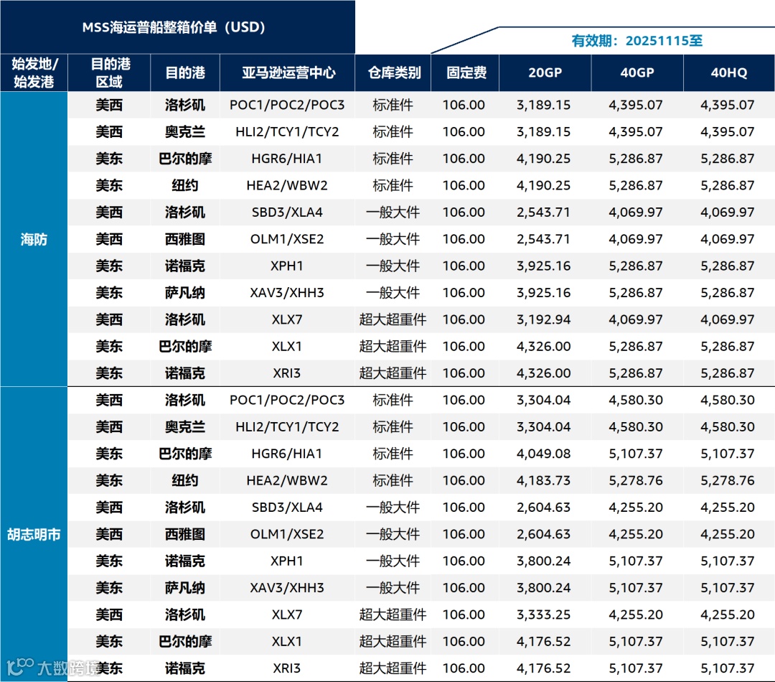Select "萨凡纳" in the 海防 section

tap(185, 293)
